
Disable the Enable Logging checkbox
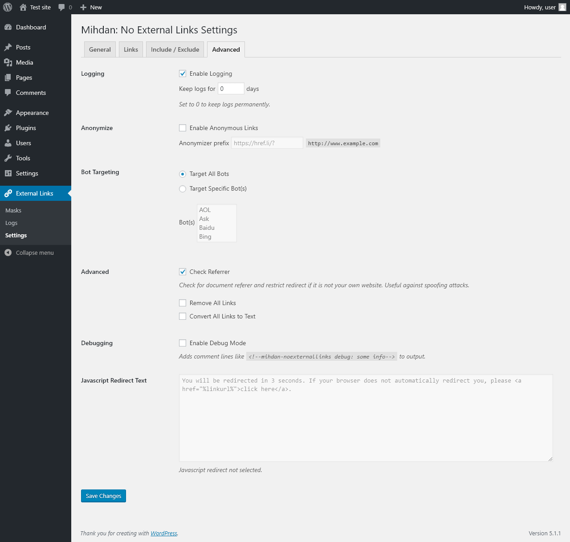click(x=183, y=73)
